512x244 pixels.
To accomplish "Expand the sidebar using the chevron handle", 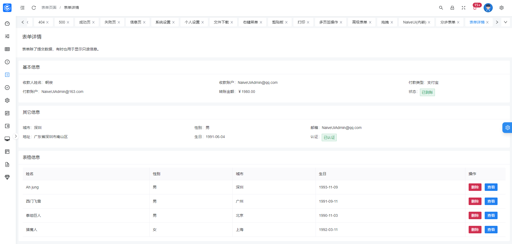I will tap(16, 136).
